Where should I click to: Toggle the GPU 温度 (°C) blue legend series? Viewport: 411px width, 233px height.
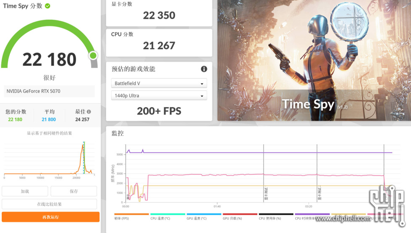[204, 217]
